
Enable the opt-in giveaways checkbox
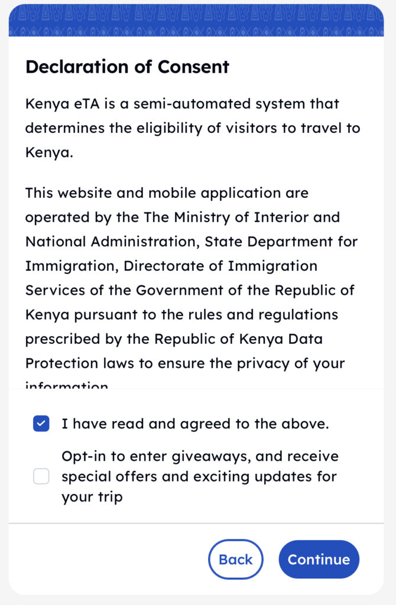tap(41, 476)
